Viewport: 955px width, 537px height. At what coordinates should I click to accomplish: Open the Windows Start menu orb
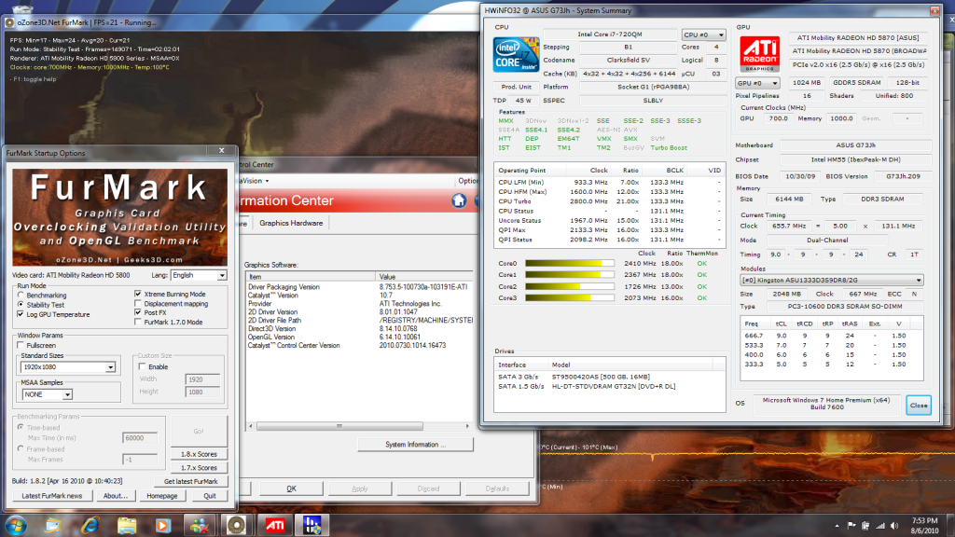point(17,525)
